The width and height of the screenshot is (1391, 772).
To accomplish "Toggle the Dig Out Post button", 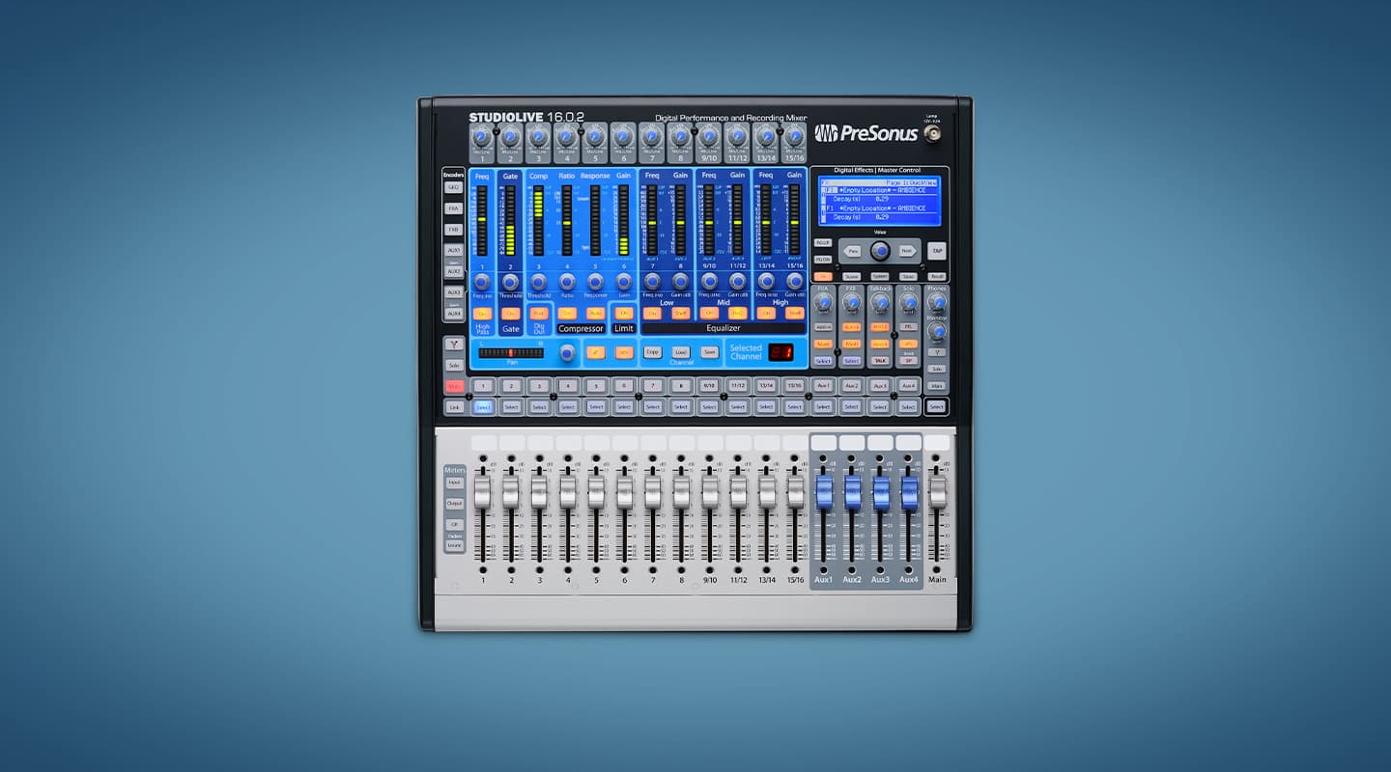I will point(538,313).
